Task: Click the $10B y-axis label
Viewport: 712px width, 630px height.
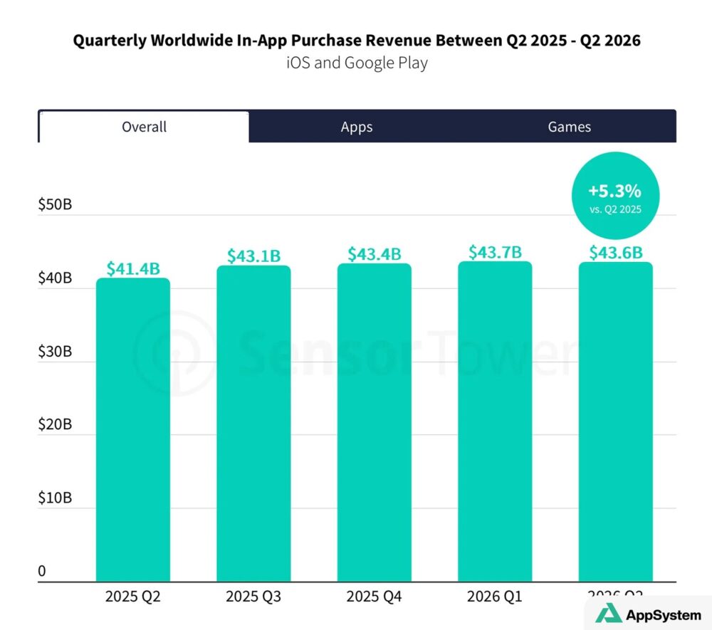Action: pos(55,498)
